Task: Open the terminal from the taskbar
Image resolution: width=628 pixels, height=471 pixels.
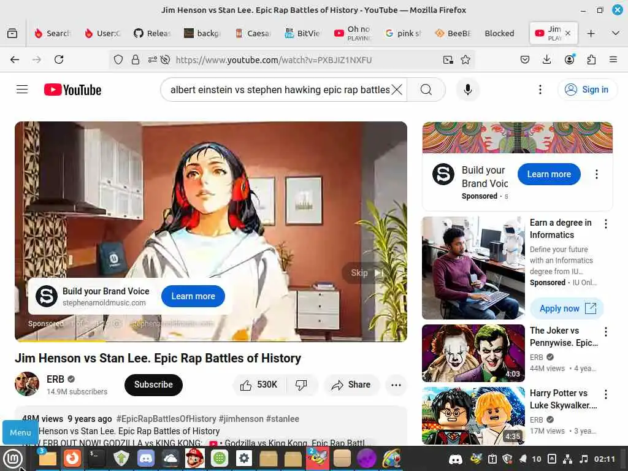Action: [x=96, y=458]
